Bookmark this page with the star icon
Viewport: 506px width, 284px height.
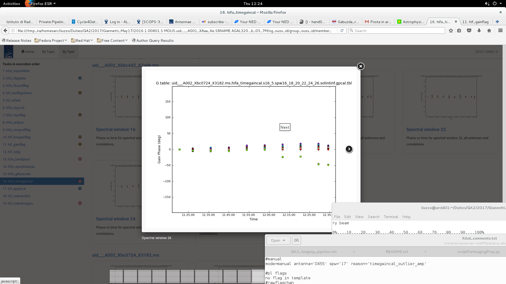coord(451,31)
